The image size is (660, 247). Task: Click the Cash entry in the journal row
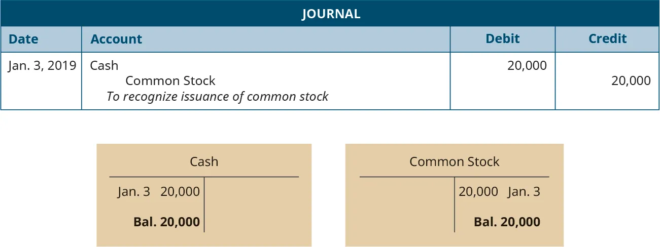click(x=104, y=65)
